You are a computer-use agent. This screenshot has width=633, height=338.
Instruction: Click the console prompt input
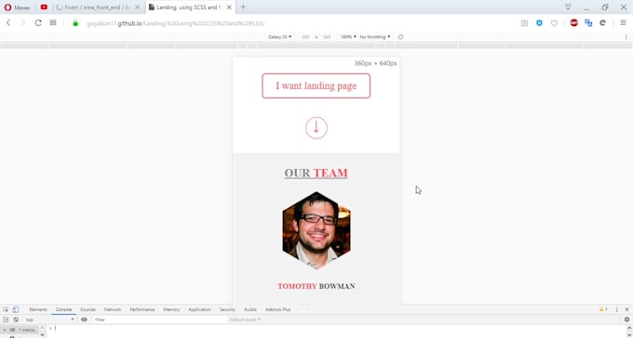point(339,329)
